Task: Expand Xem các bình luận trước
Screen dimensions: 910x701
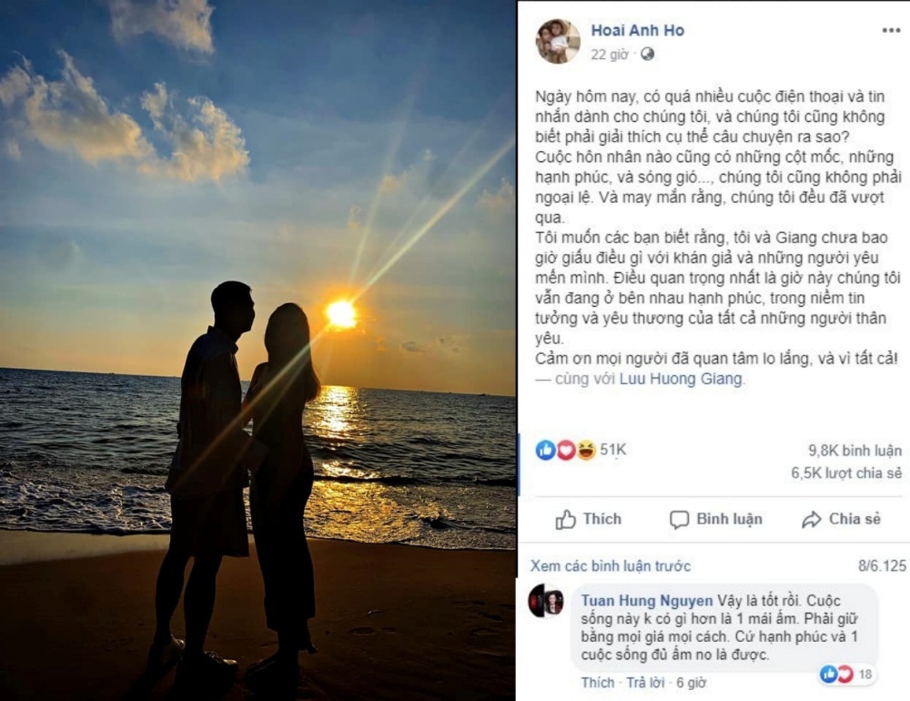Action: (x=611, y=565)
